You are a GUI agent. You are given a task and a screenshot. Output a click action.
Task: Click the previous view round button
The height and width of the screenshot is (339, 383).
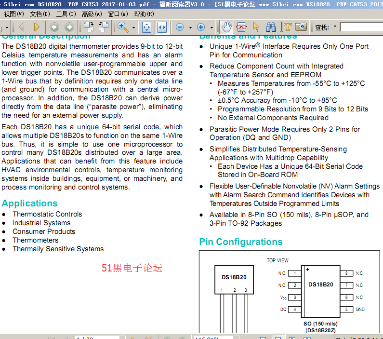click(x=54, y=27)
